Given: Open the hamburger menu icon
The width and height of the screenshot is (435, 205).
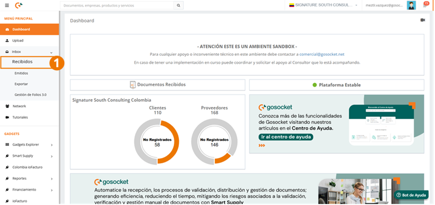Looking at the screenshot, I should coord(7,5).
